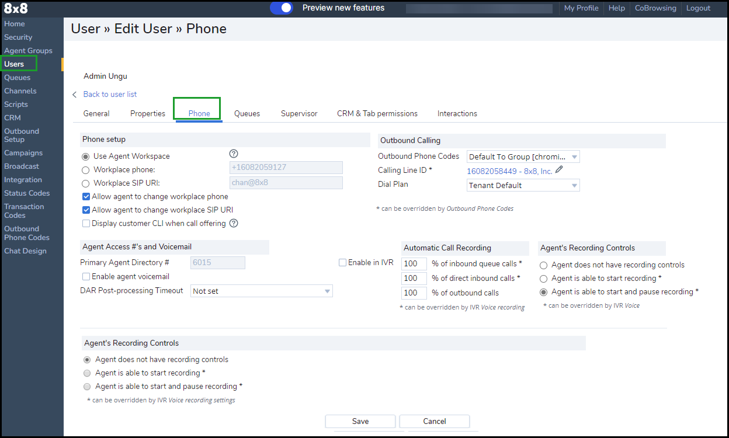Viewport: 729px width, 438px height.
Task: Check the Enable in IVR box
Action: click(343, 263)
